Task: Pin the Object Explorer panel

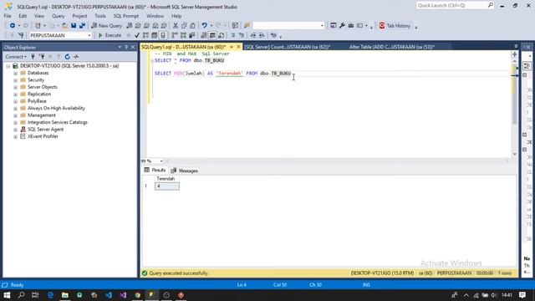Action: (x=126, y=47)
